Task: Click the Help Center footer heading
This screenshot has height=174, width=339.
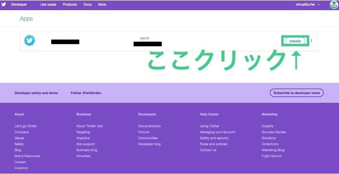Action: 209,114
